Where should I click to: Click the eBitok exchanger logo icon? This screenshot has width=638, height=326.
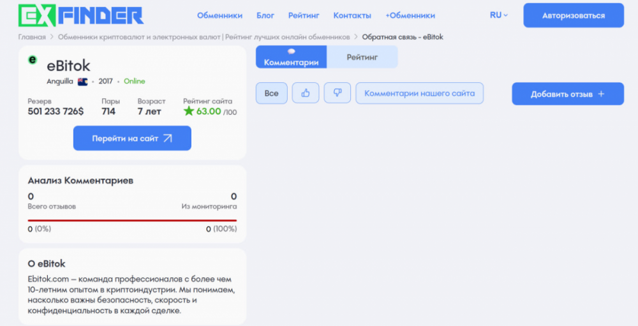tap(33, 60)
